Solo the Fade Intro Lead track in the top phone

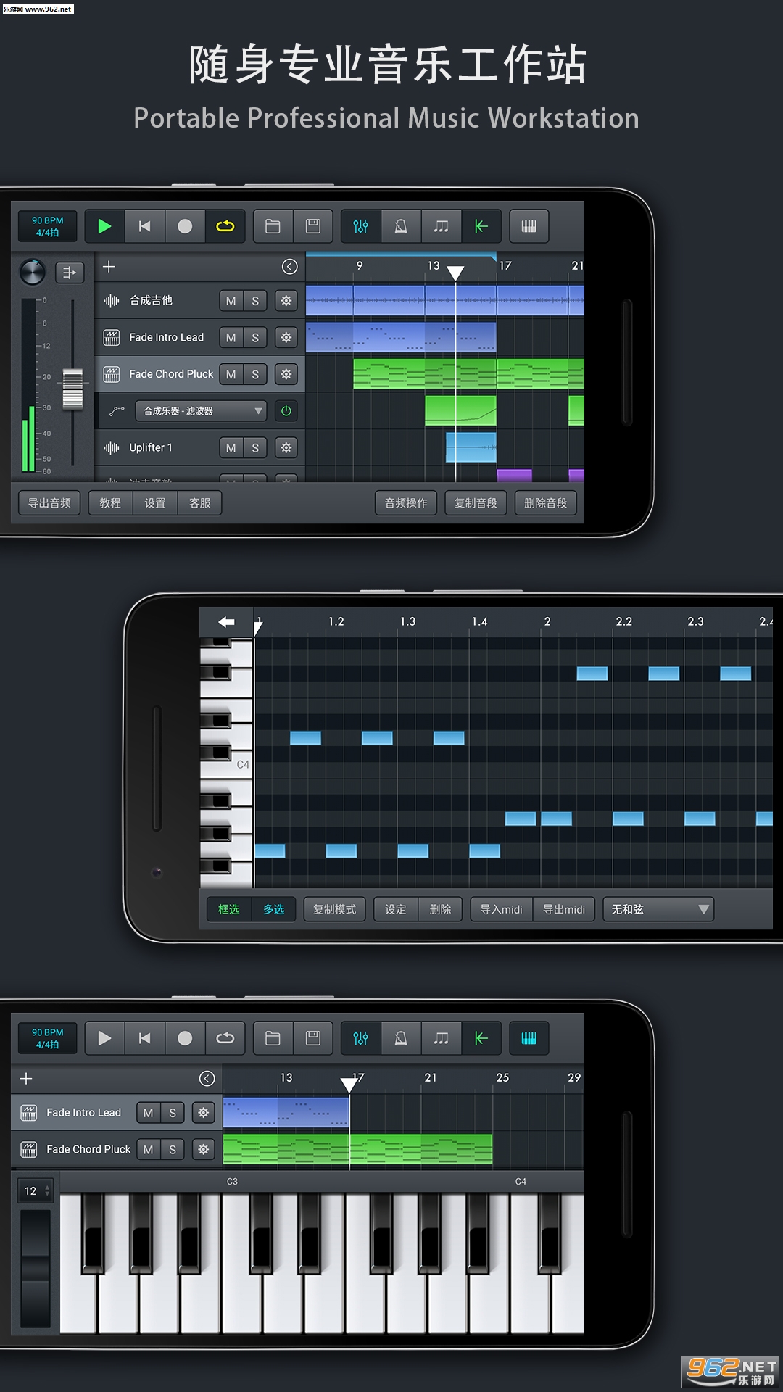coord(255,337)
